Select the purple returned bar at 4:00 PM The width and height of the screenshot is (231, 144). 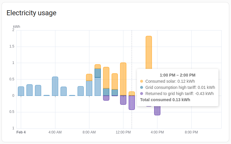157,111
